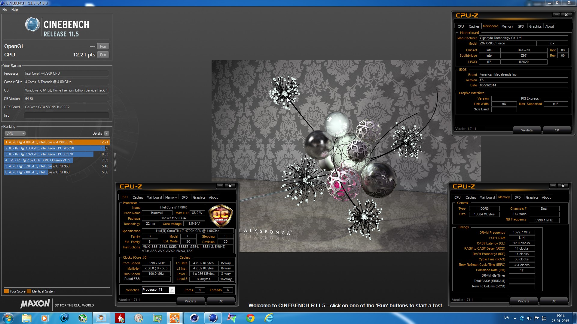Open the Action Center flag icon
The height and width of the screenshot is (324, 577).
point(537,318)
